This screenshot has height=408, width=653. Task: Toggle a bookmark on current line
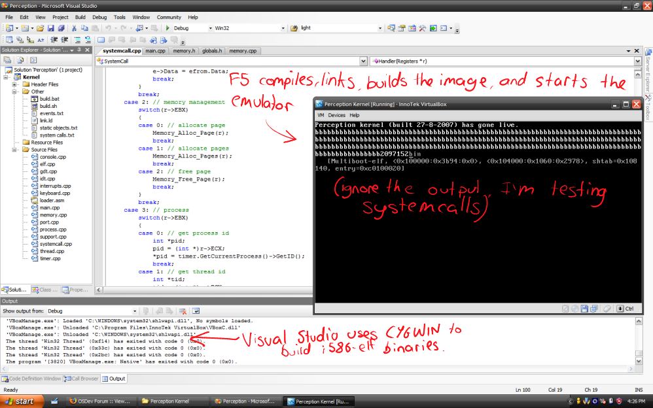pyautogui.click(x=101, y=40)
